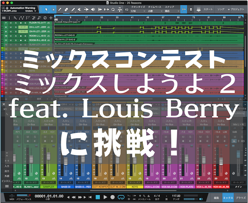The image size is (248, 203).
Task: Click the time signature 4/4 field
Action: pyautogui.click(x=157, y=196)
